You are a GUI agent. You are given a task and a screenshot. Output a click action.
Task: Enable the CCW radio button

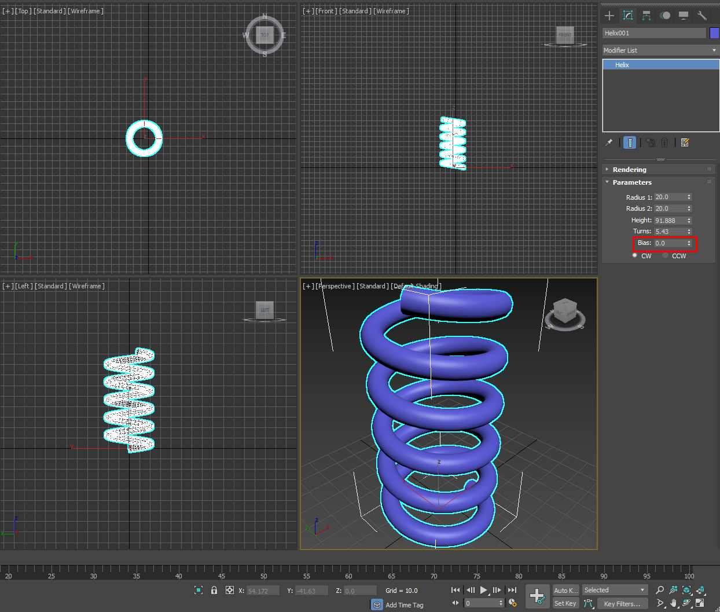(x=665, y=255)
